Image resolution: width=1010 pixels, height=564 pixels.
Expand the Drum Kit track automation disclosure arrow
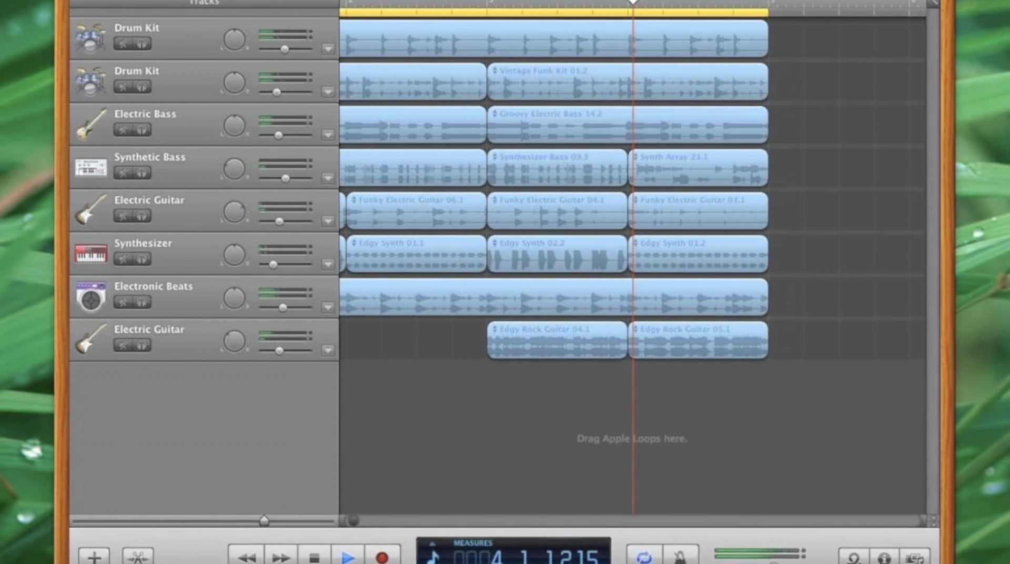pos(329,48)
